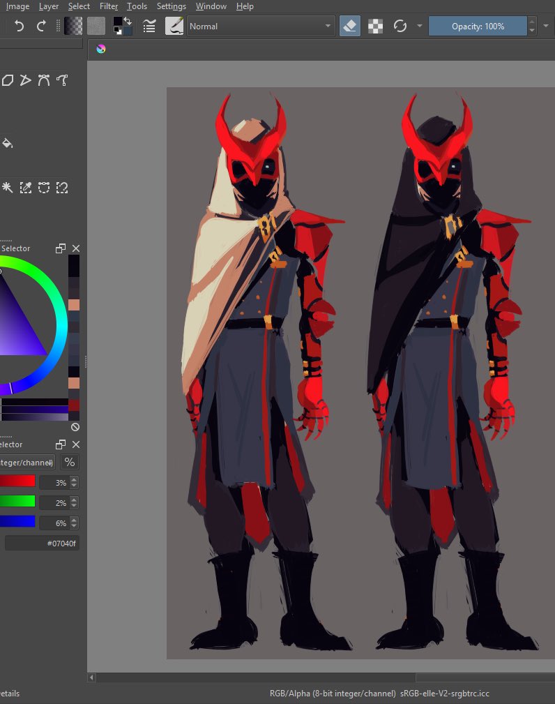The height and width of the screenshot is (704, 555).
Task: Click the blue channel 6% value field
Action: (54, 523)
